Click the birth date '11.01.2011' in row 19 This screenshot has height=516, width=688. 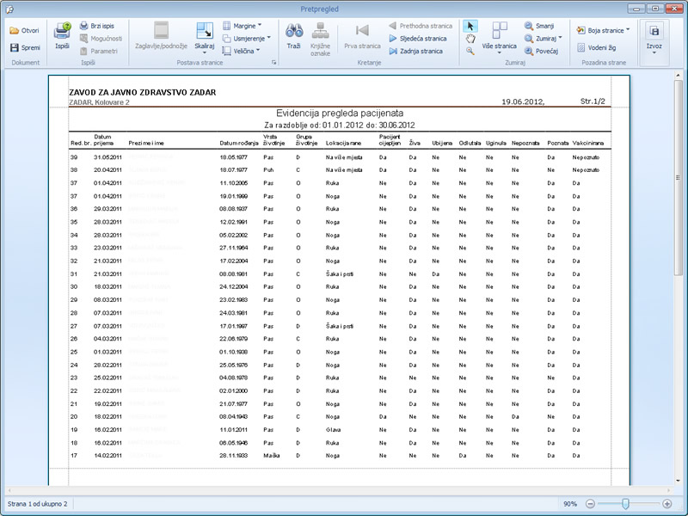[x=233, y=429]
